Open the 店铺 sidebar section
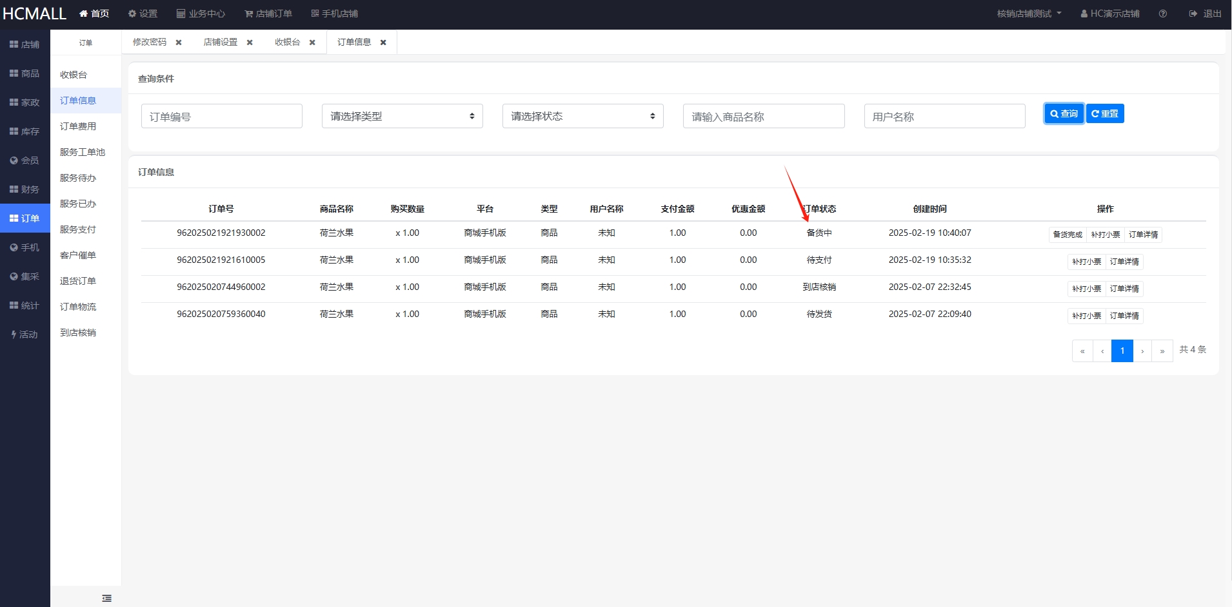This screenshot has width=1232, height=607. (x=25, y=44)
